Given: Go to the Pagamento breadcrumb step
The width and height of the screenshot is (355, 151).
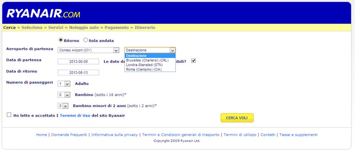Looking at the screenshot, I should pos(116,28).
